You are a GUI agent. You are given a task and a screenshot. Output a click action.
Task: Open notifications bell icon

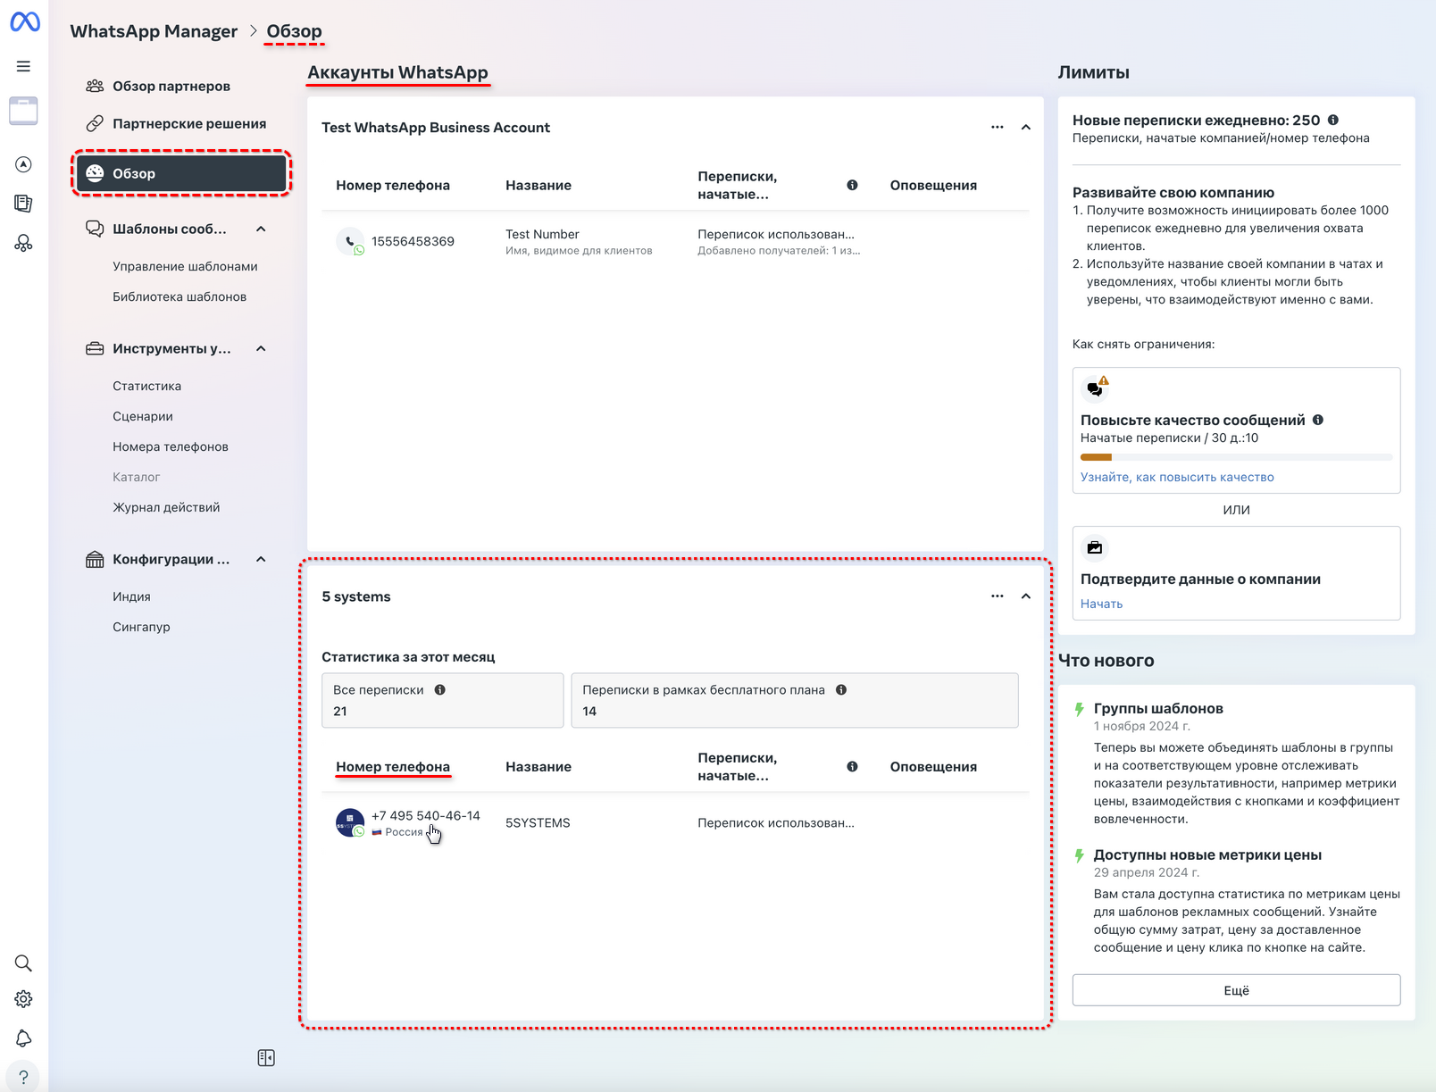(x=24, y=1038)
